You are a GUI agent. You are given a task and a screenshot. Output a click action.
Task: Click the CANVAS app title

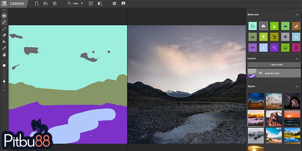pyautogui.click(x=17, y=4)
